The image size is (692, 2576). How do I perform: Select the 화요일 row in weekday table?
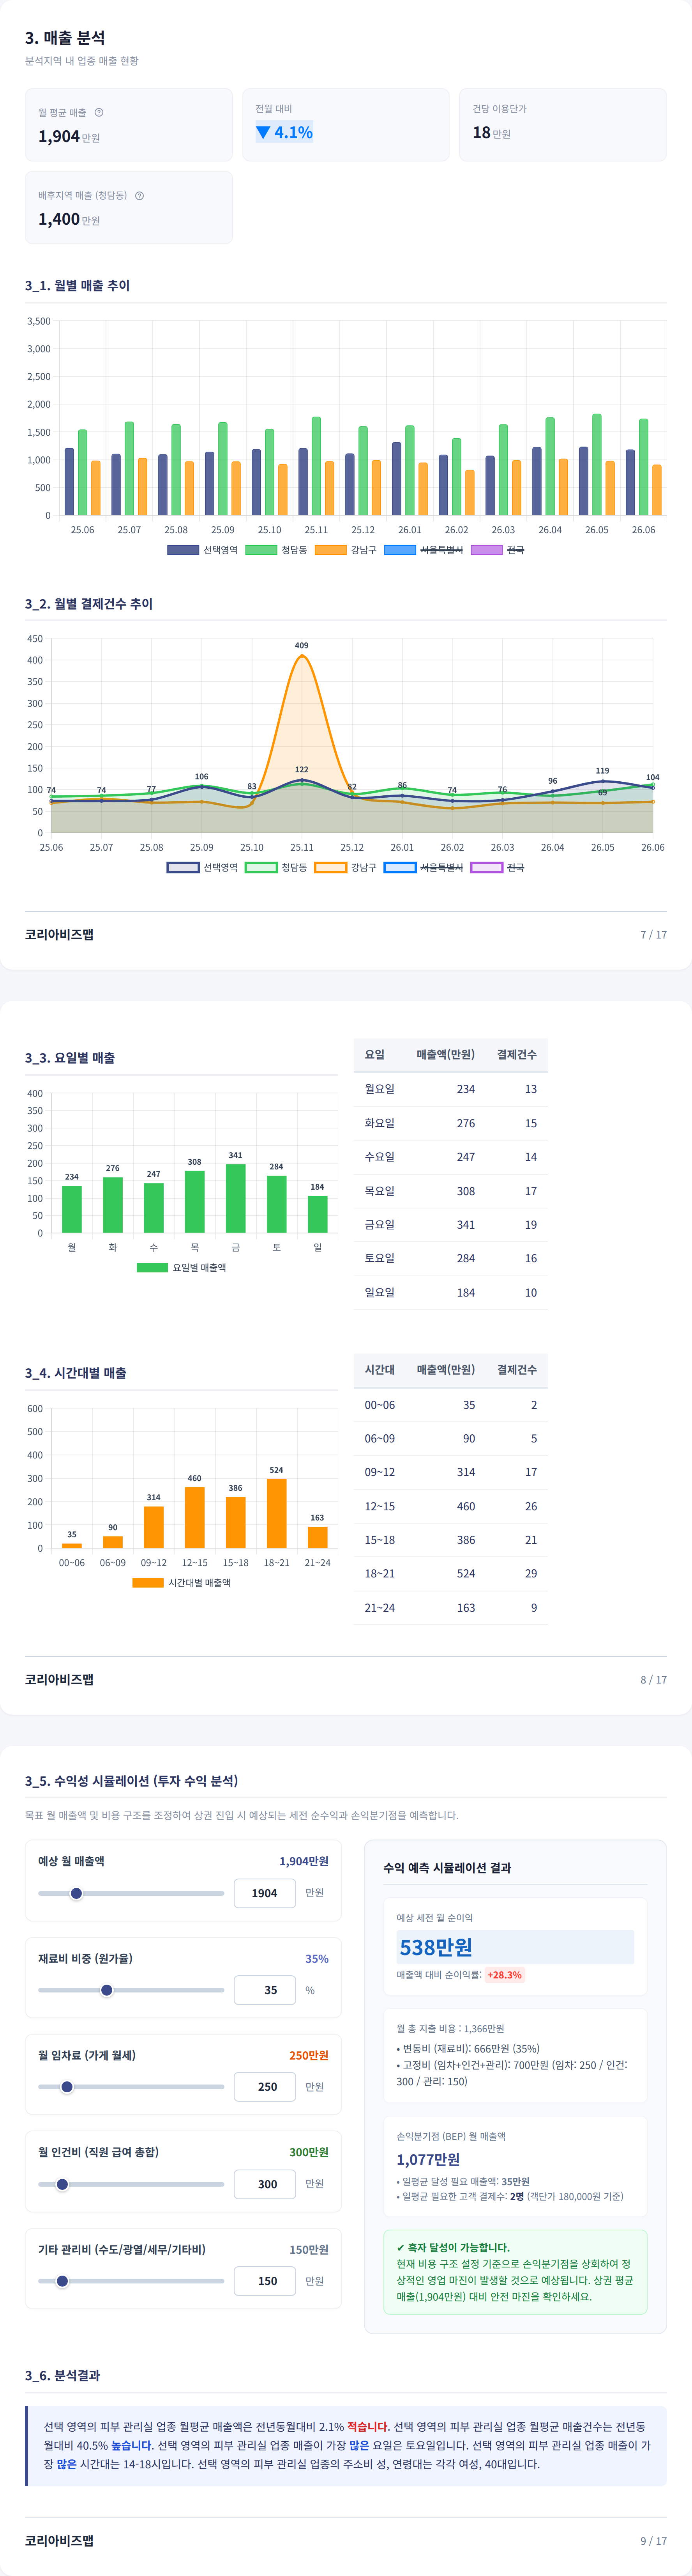coord(450,1123)
